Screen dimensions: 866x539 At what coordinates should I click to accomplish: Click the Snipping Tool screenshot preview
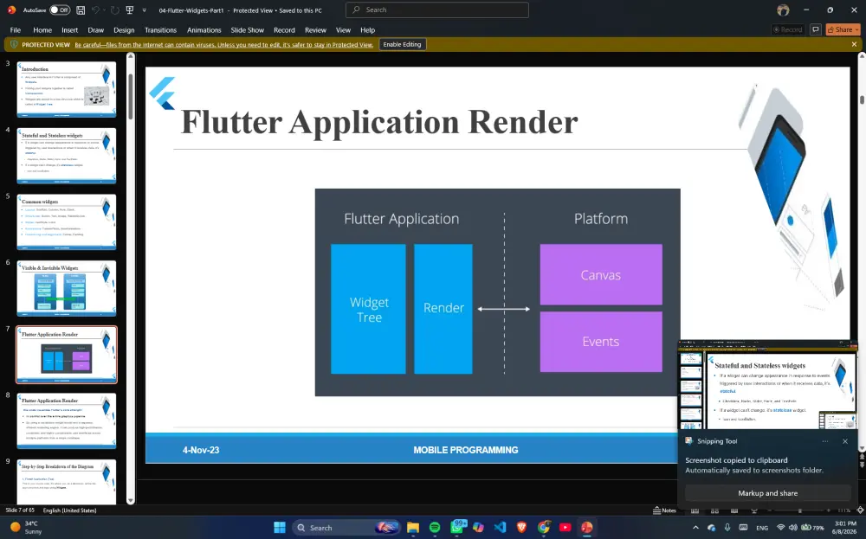point(767,384)
